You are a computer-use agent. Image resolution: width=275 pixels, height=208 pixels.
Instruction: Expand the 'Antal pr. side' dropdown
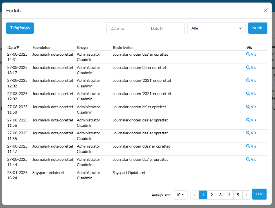click(x=180, y=195)
